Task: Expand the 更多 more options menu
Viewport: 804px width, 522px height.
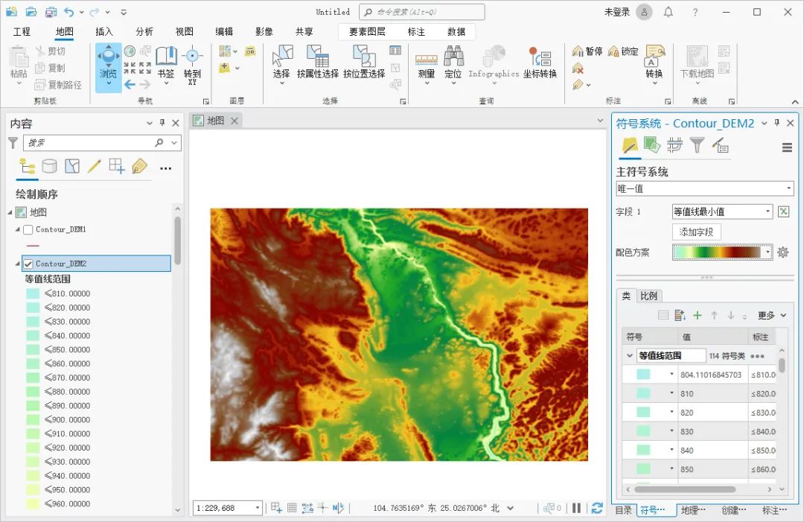Action: 772,315
